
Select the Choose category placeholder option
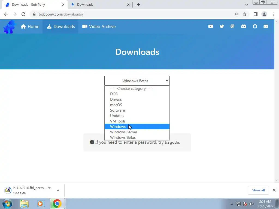[x=137, y=88]
